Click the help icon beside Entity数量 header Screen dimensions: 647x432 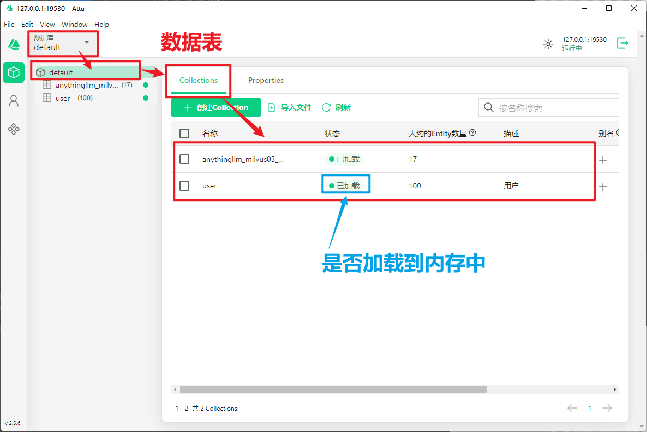[x=472, y=132]
